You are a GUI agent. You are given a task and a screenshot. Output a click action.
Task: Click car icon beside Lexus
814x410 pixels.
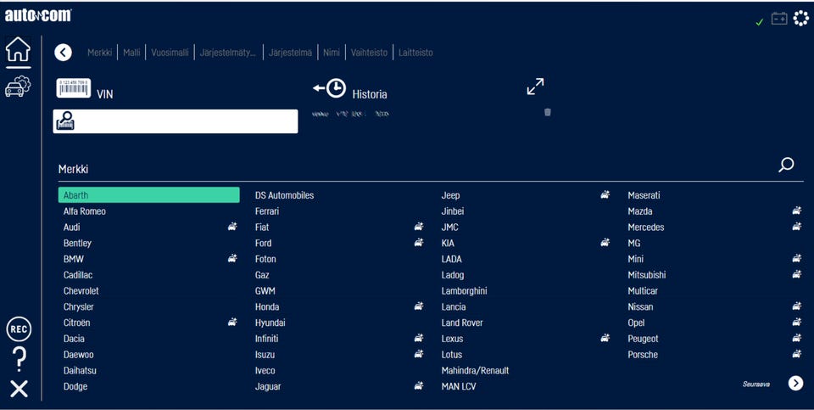(x=605, y=338)
